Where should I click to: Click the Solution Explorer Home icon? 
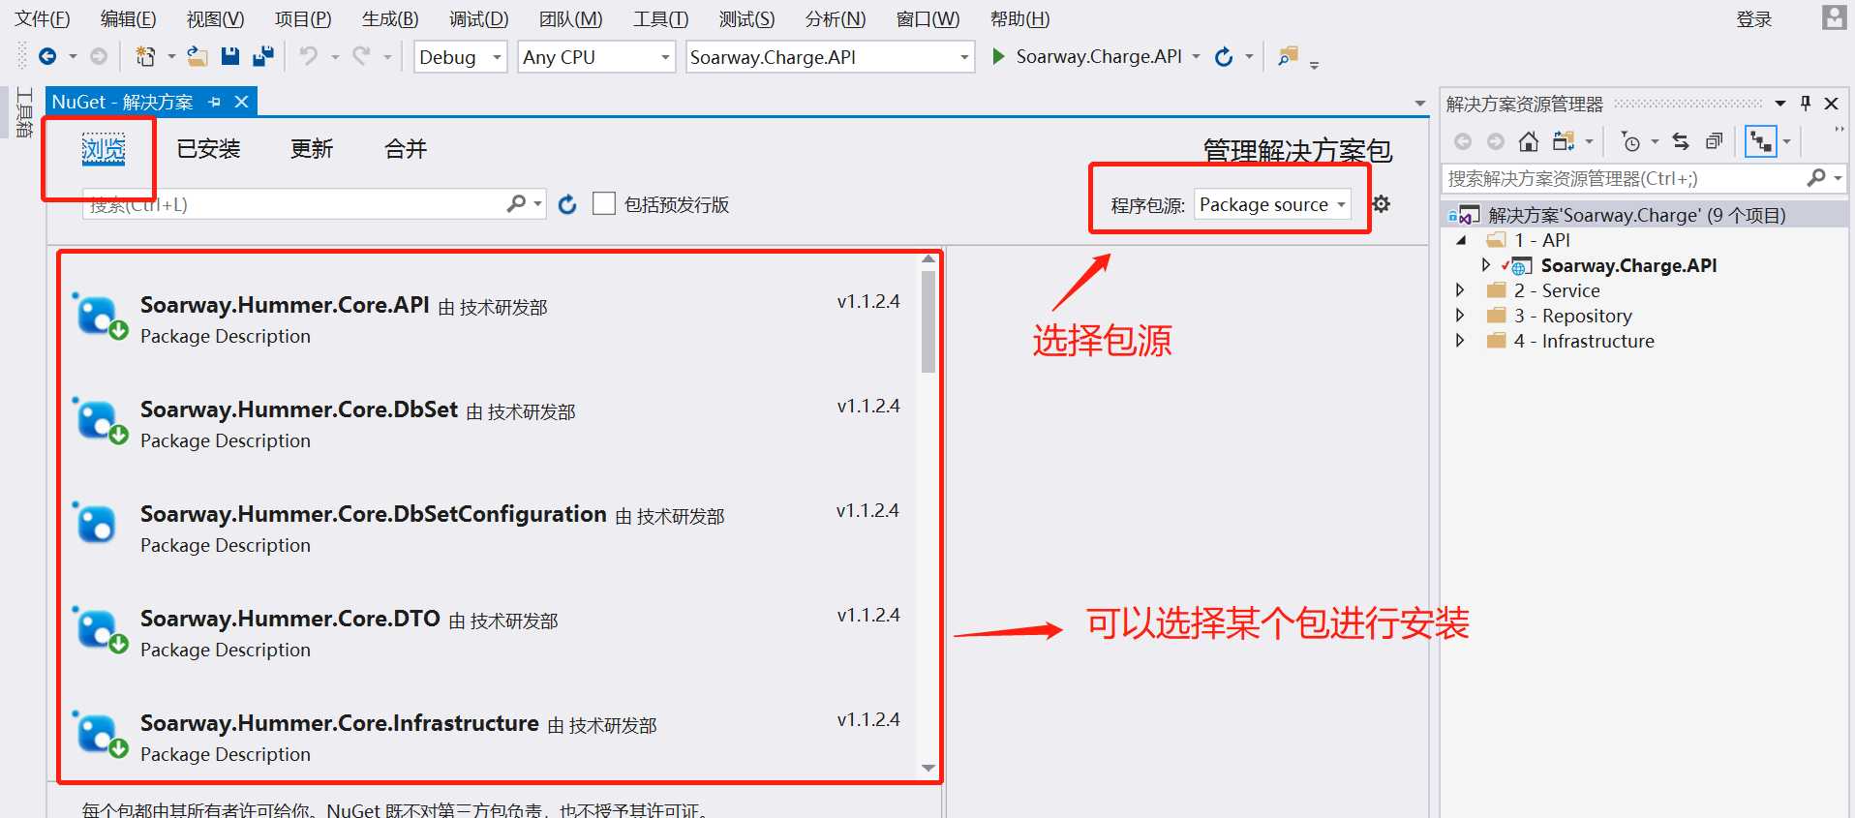[x=1529, y=142]
